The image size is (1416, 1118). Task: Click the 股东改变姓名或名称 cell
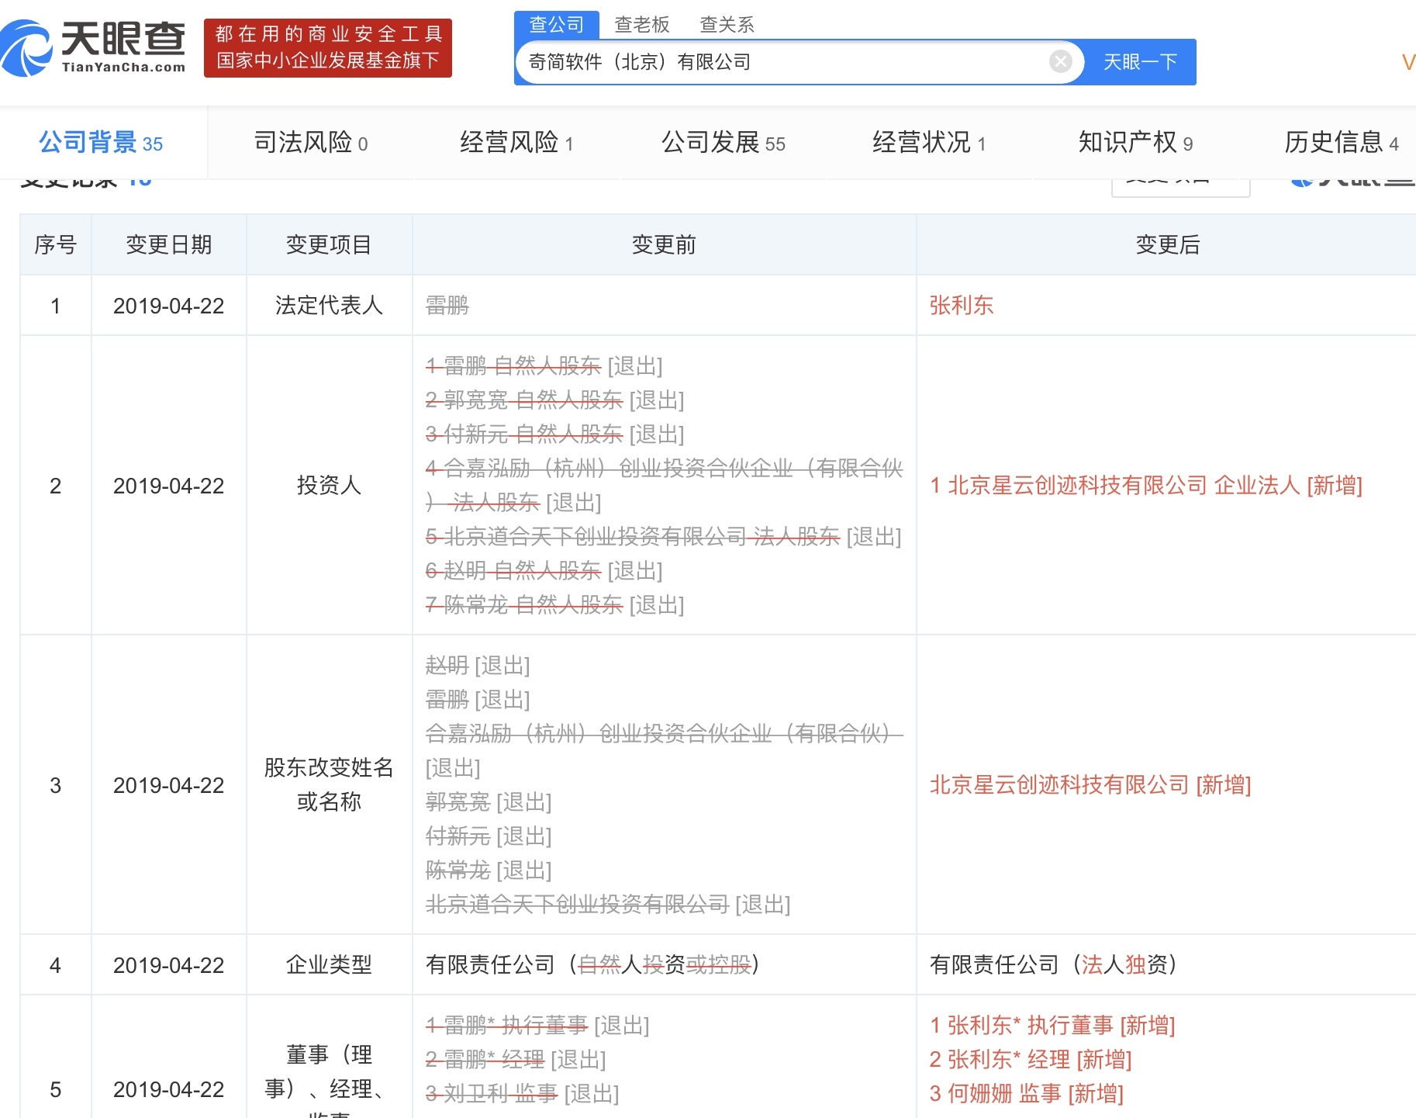(329, 784)
